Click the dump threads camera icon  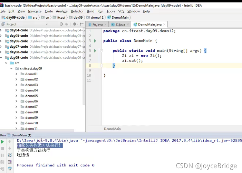tap(2, 162)
